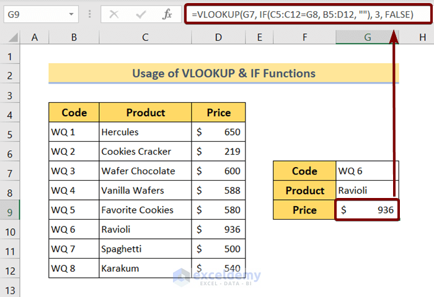Click cell 'Ravioli' in main table row 10
Image resolution: width=434 pixels, height=297 pixels.
click(145, 230)
